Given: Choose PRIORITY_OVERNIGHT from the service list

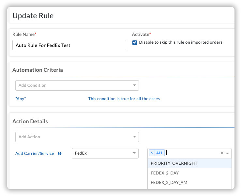Looking at the screenshot, I should [189, 163].
